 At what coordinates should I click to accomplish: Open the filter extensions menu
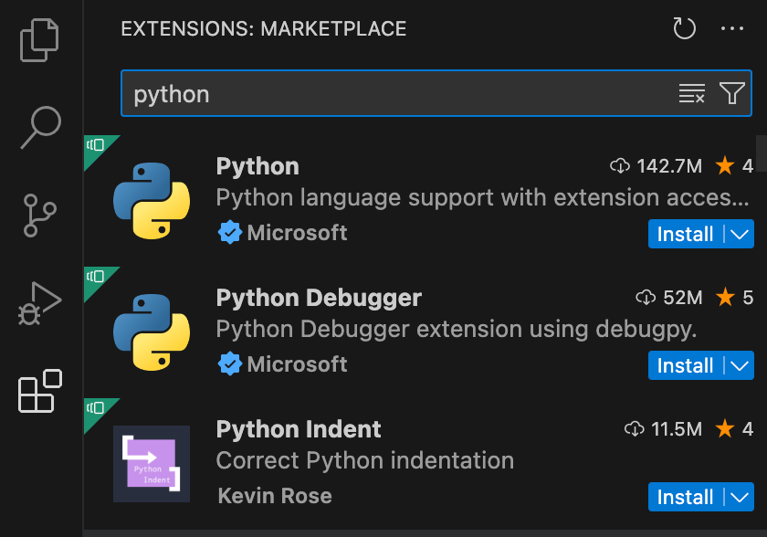(731, 93)
